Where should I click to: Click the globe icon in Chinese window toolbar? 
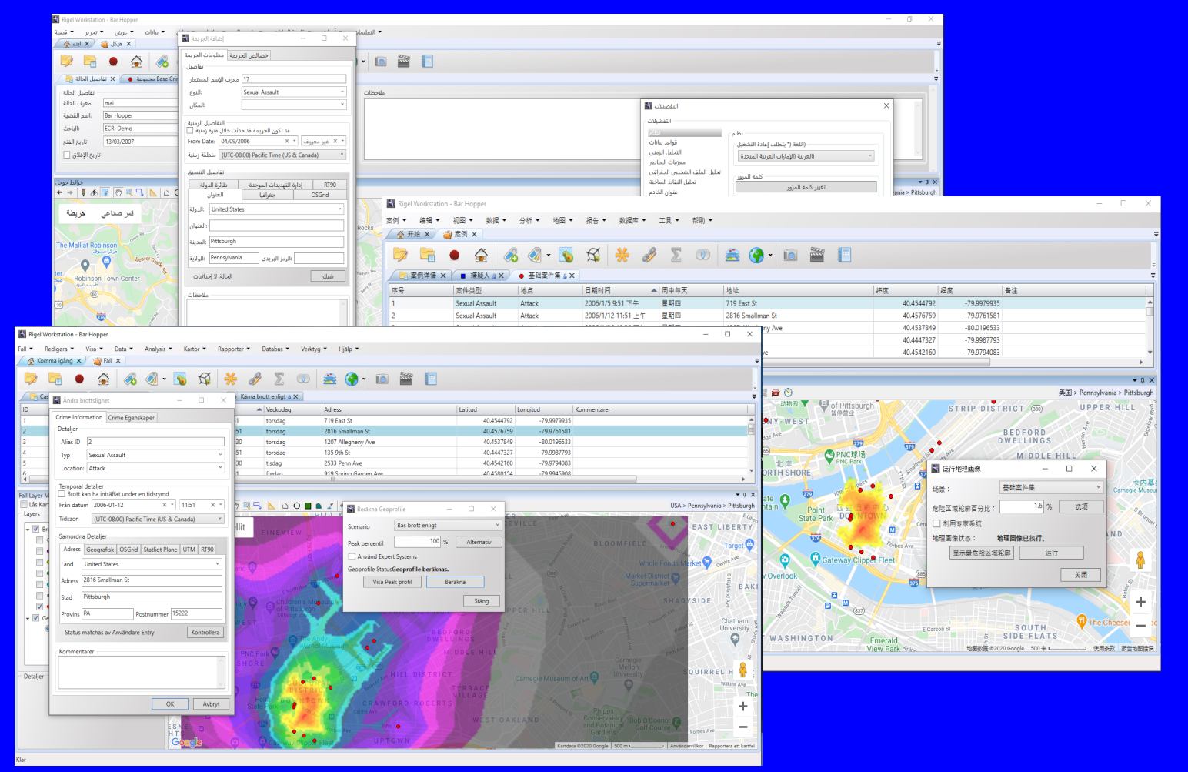[755, 255]
